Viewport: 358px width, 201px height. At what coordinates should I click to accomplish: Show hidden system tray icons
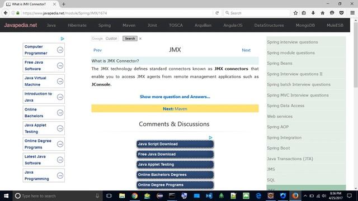[x=305, y=196]
